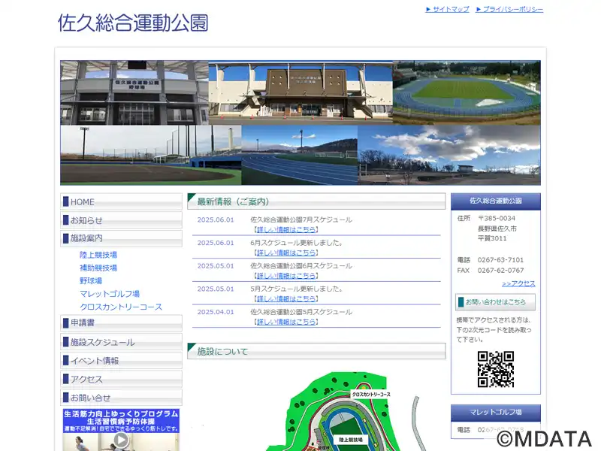Screen dimensions: 601x451
Task: Click the 佐久総合運動公園 site title logo
Action: pyautogui.click(x=133, y=23)
